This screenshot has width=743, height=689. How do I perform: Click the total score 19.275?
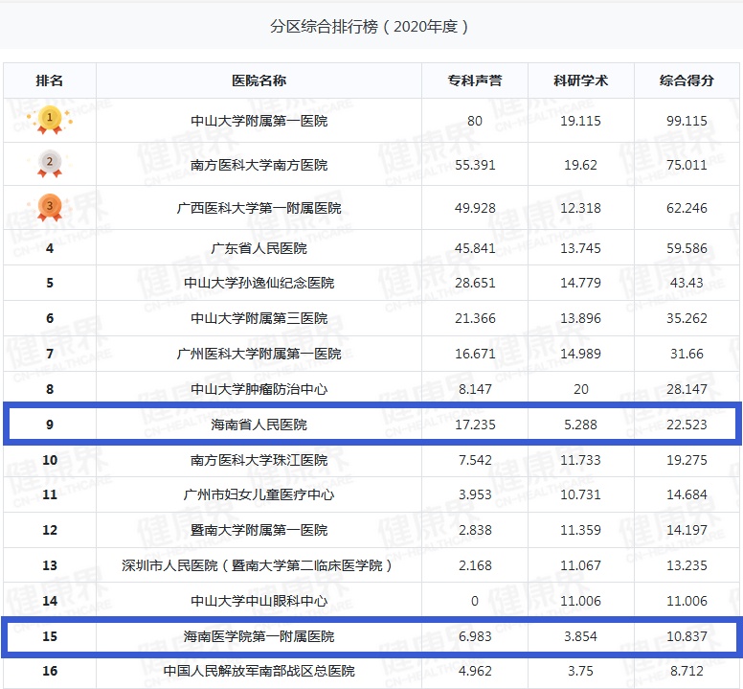[x=687, y=460]
